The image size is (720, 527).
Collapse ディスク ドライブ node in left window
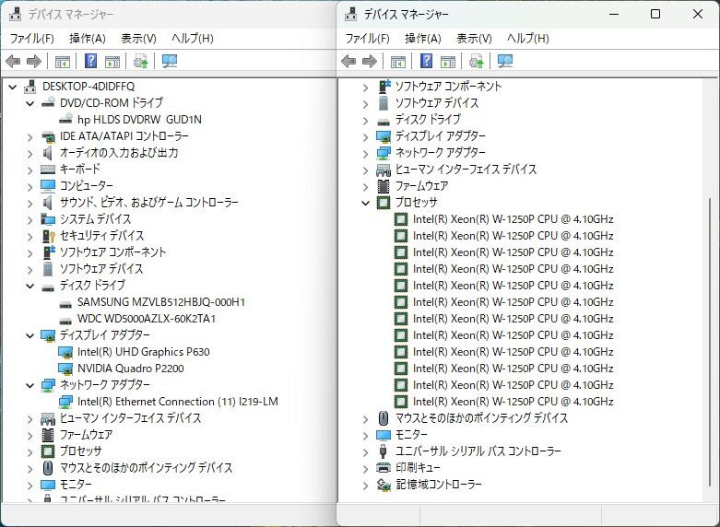coord(30,286)
